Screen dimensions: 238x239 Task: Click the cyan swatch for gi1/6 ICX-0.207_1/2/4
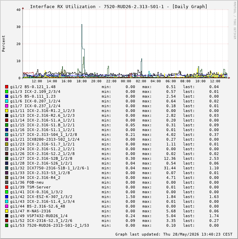6,101
